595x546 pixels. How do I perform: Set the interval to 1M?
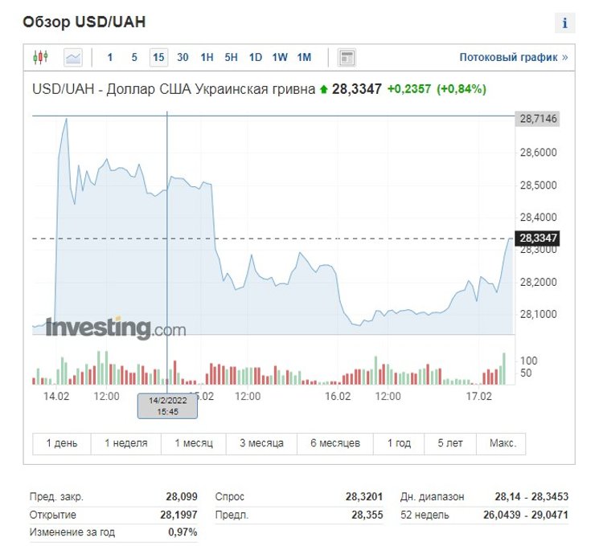[x=304, y=57]
